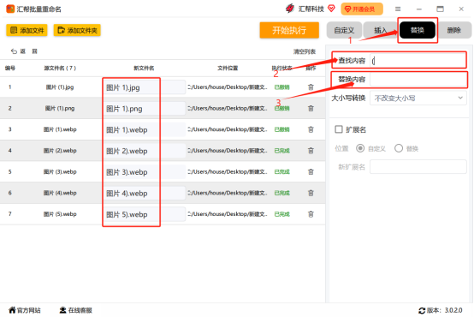
Task: Open 在线客服 customer service link
Action: (x=75, y=310)
